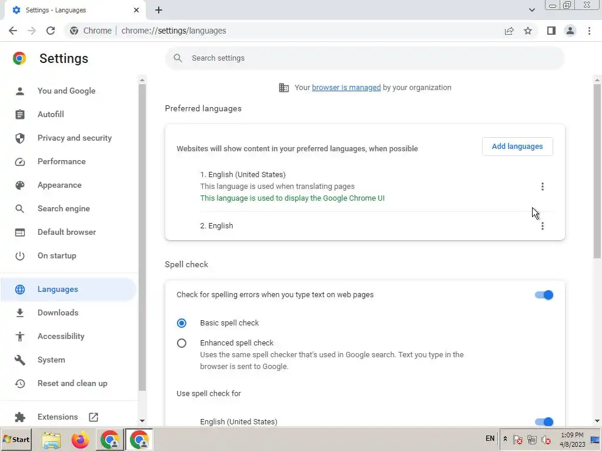
Task: Open Chrome's three-dot main menu
Action: pyautogui.click(x=589, y=31)
